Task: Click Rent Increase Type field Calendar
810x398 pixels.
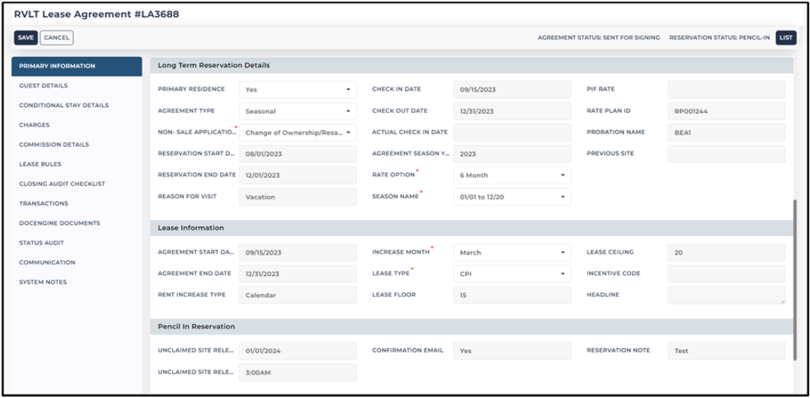Action: (x=298, y=296)
